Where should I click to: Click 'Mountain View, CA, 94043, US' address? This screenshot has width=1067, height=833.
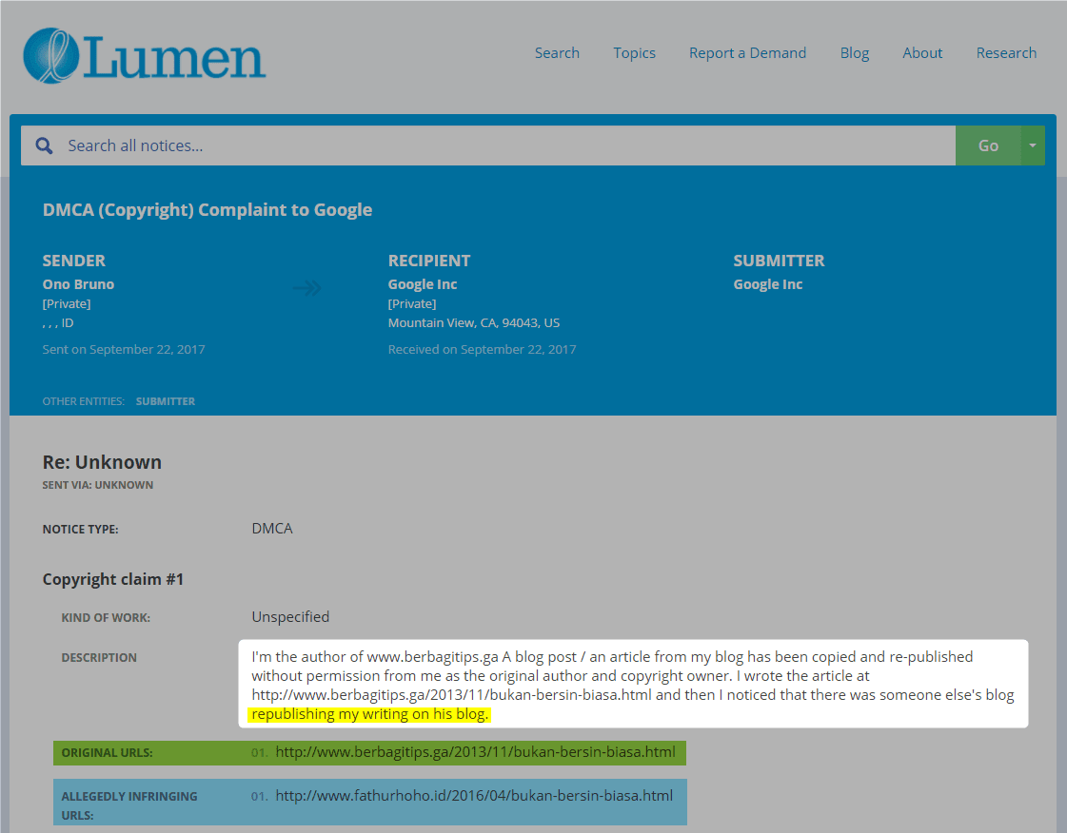[x=474, y=323]
